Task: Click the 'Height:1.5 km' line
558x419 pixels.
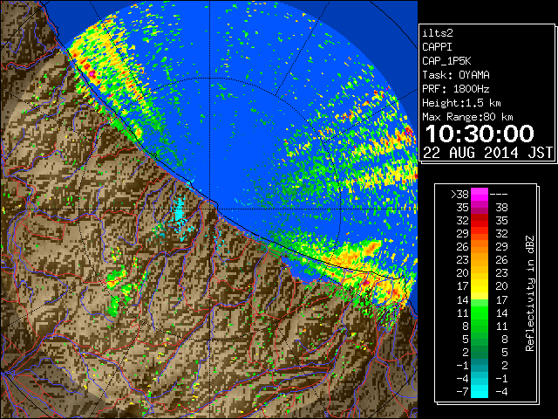Action: 461,103
